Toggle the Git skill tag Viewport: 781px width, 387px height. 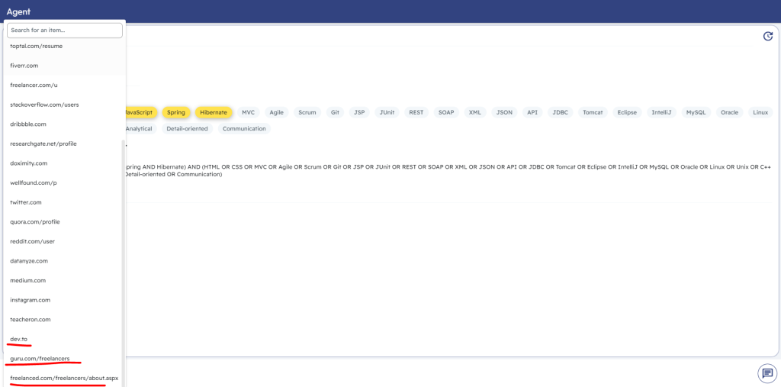click(x=336, y=112)
